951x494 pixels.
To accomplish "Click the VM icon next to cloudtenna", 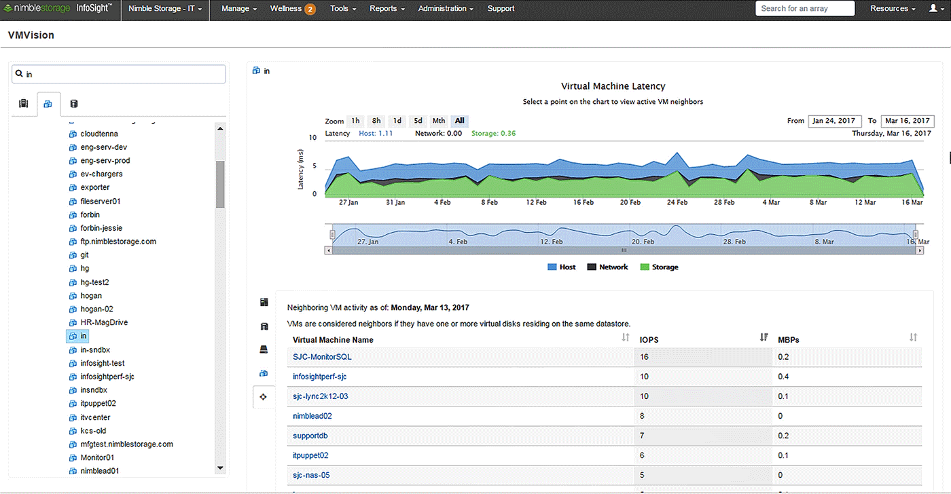I will tap(73, 134).
